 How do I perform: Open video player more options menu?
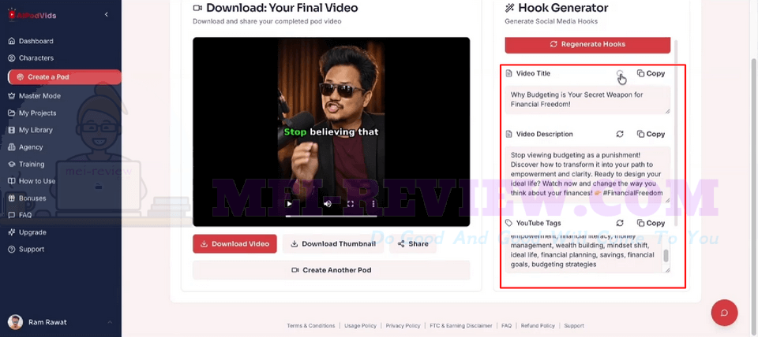[373, 203]
